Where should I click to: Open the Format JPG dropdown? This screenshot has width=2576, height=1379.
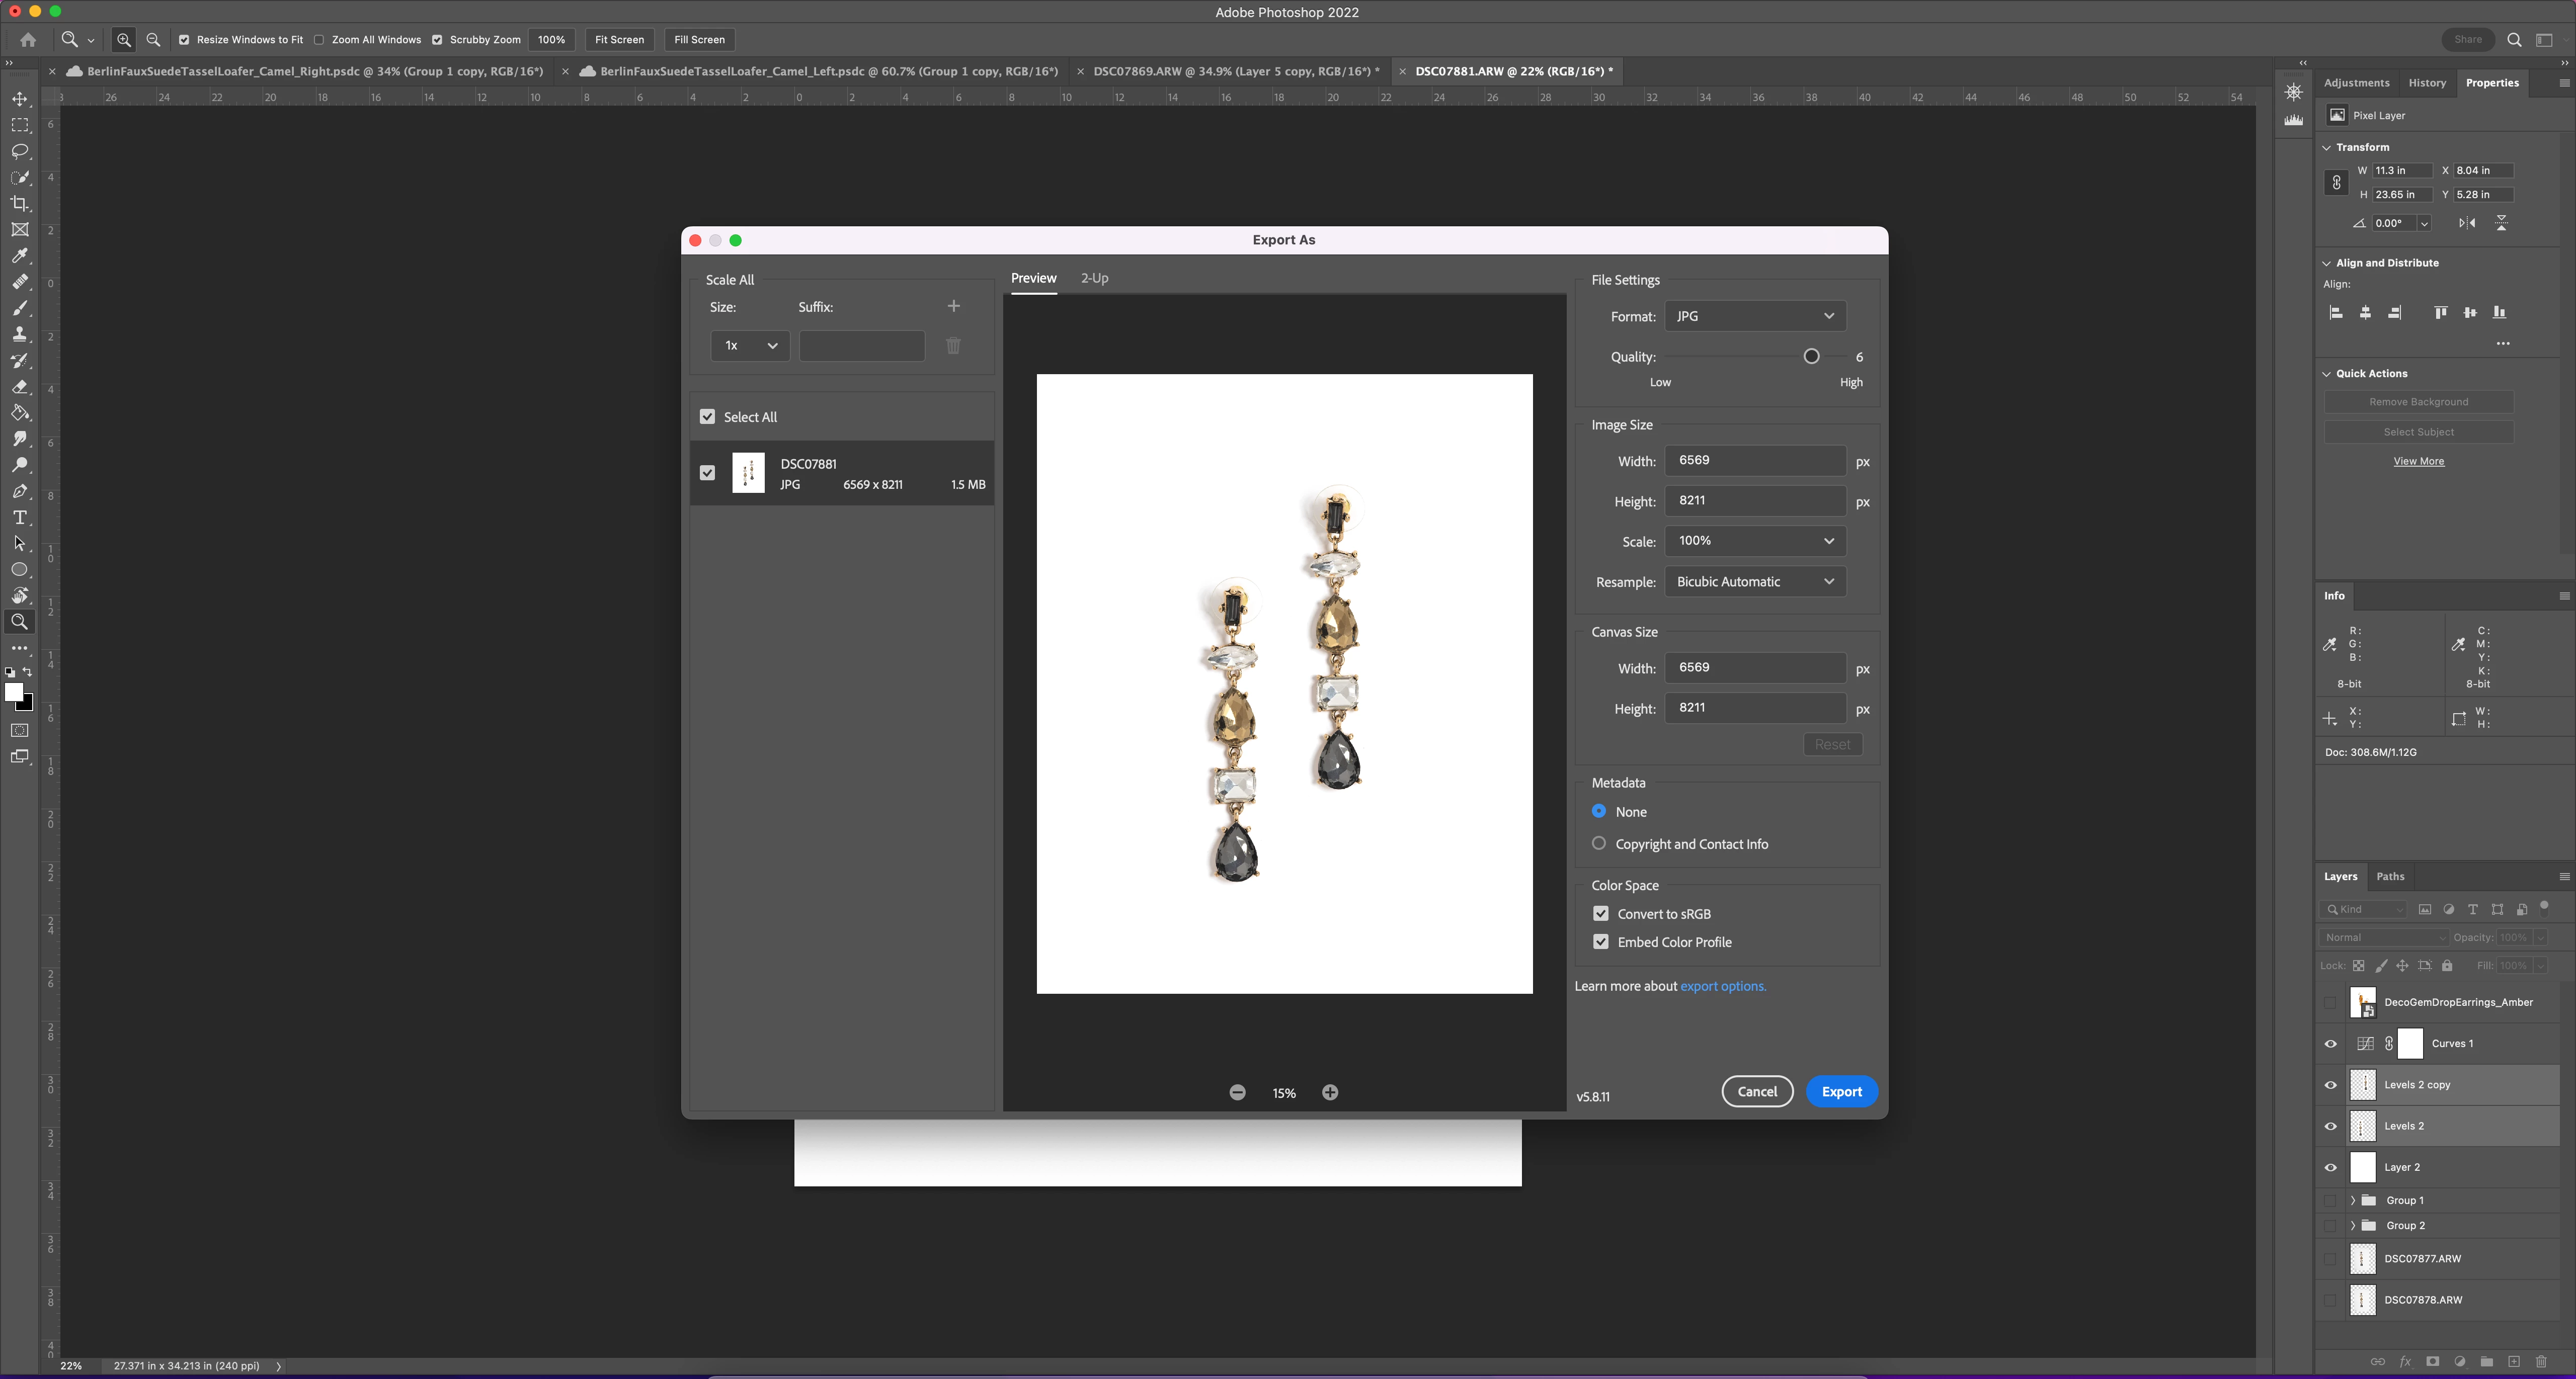click(1755, 316)
